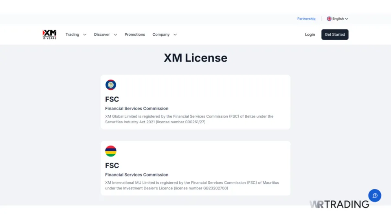Click the UK flag beside English
Image resolution: width=391 pixels, height=219 pixels.
[x=329, y=19]
